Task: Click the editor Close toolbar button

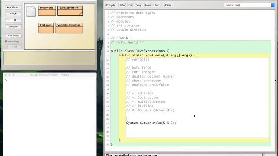Action: coord(168,5)
